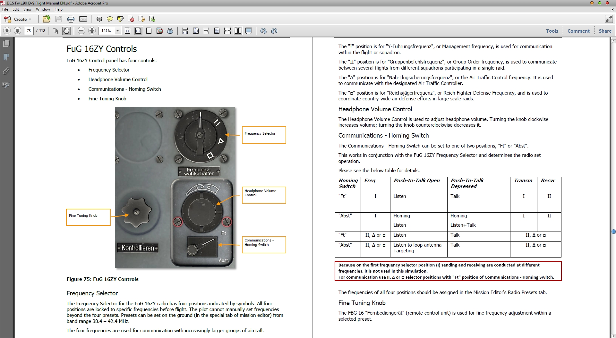Expand the zoom percentage dropdown arrow

pos(118,31)
